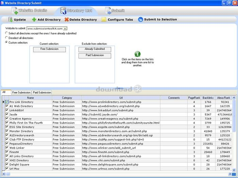Click the Add Directory button label
Viewport: 238px width, 178px height.
pos(49,20)
